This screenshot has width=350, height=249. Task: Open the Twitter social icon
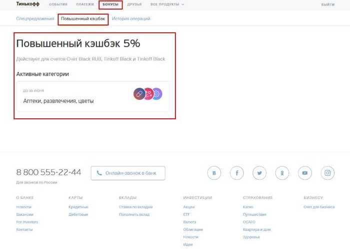tap(259, 173)
